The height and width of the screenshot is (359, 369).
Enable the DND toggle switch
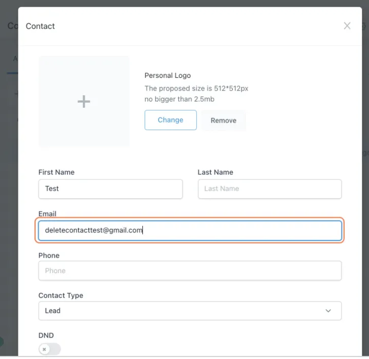coord(50,349)
